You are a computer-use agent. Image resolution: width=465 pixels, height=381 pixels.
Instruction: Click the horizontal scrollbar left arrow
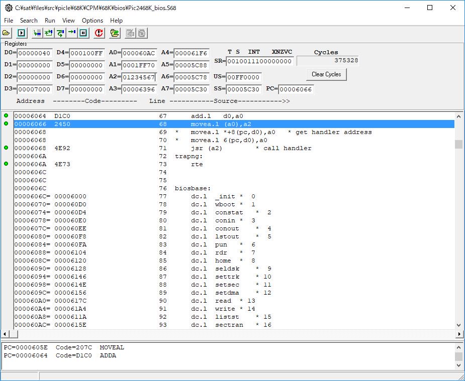pos(5,334)
